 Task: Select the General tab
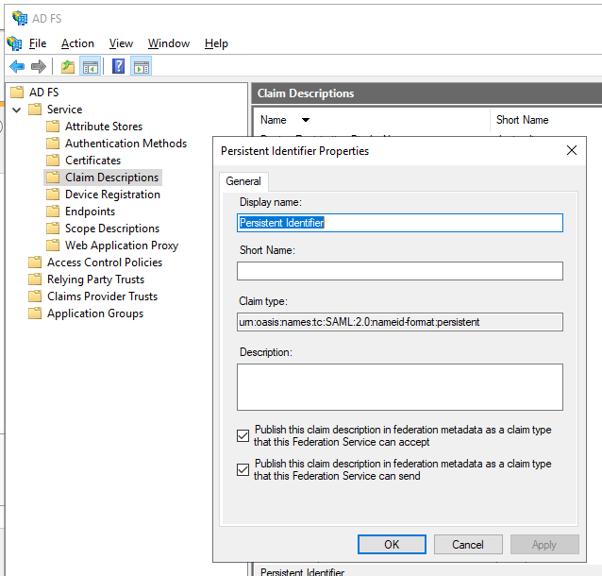click(x=243, y=181)
